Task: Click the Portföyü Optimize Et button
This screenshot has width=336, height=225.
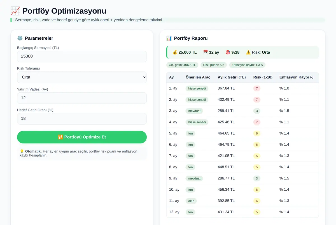Action: pyautogui.click(x=82, y=137)
